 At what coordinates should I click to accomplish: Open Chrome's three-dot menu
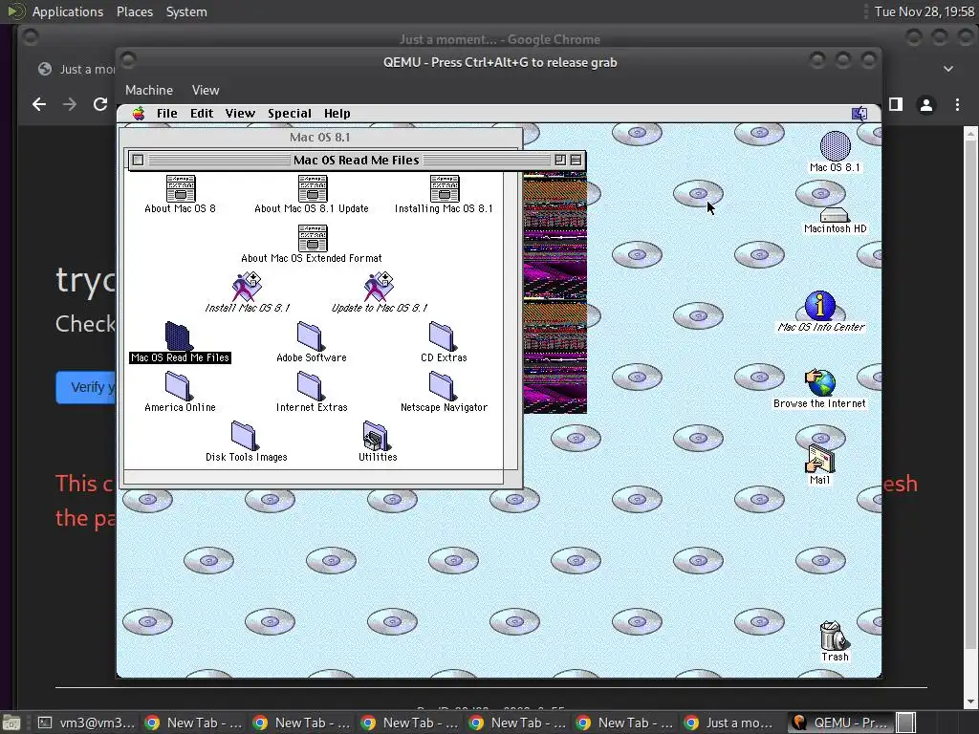(x=957, y=105)
